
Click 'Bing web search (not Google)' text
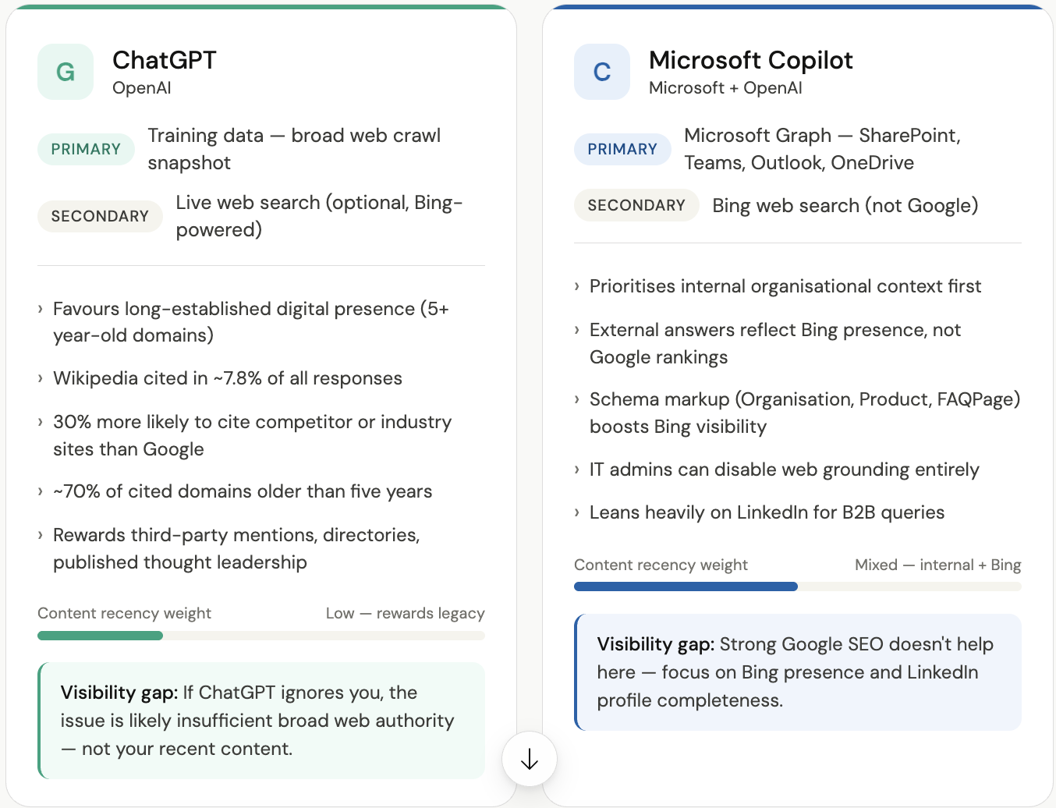click(845, 205)
